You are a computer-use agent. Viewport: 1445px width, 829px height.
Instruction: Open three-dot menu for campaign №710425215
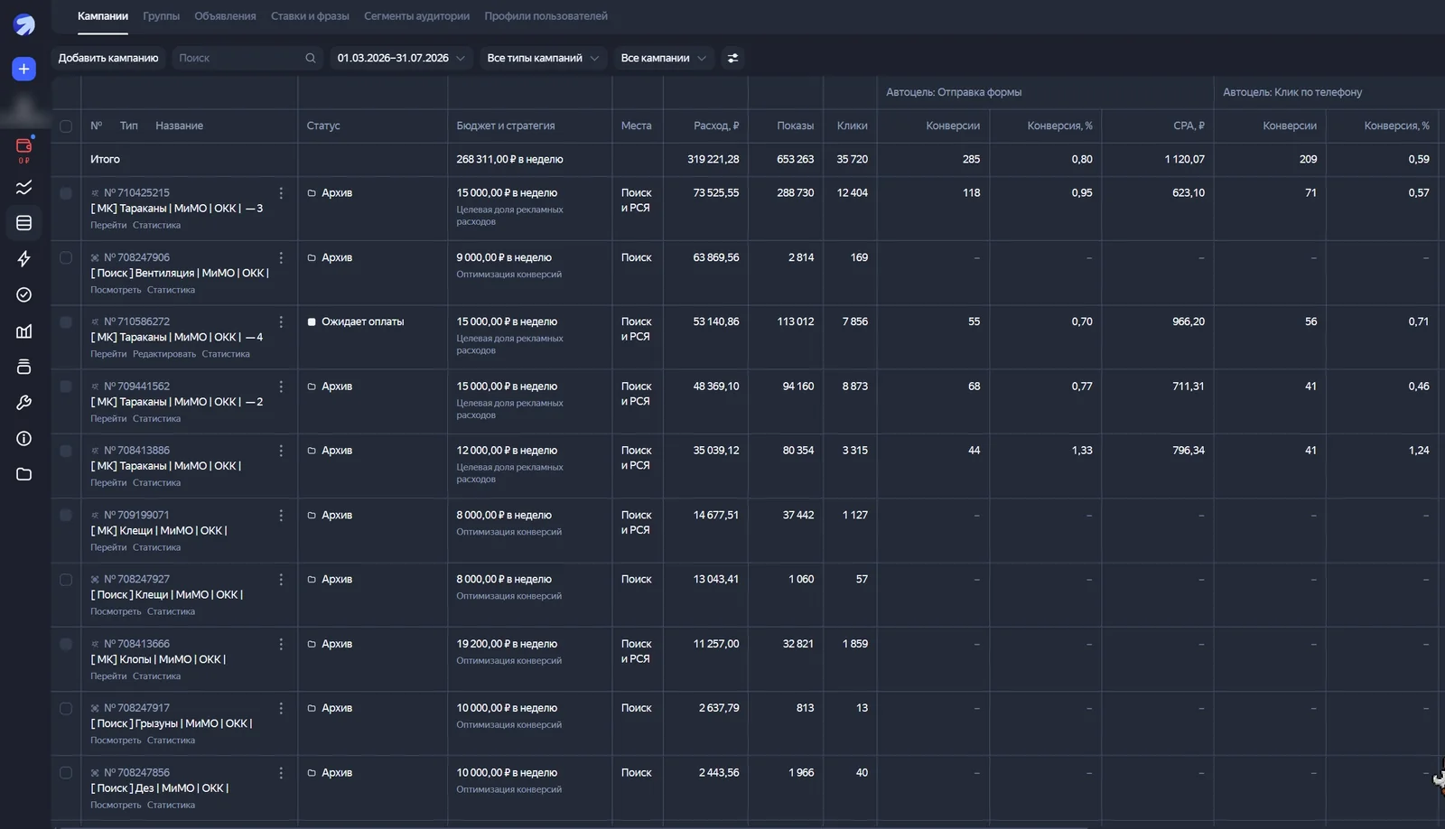(x=281, y=193)
